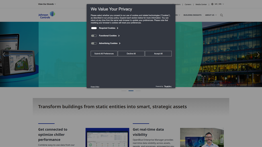
Task: Click the man with glasses thumbnail
Action: tap(202, 138)
